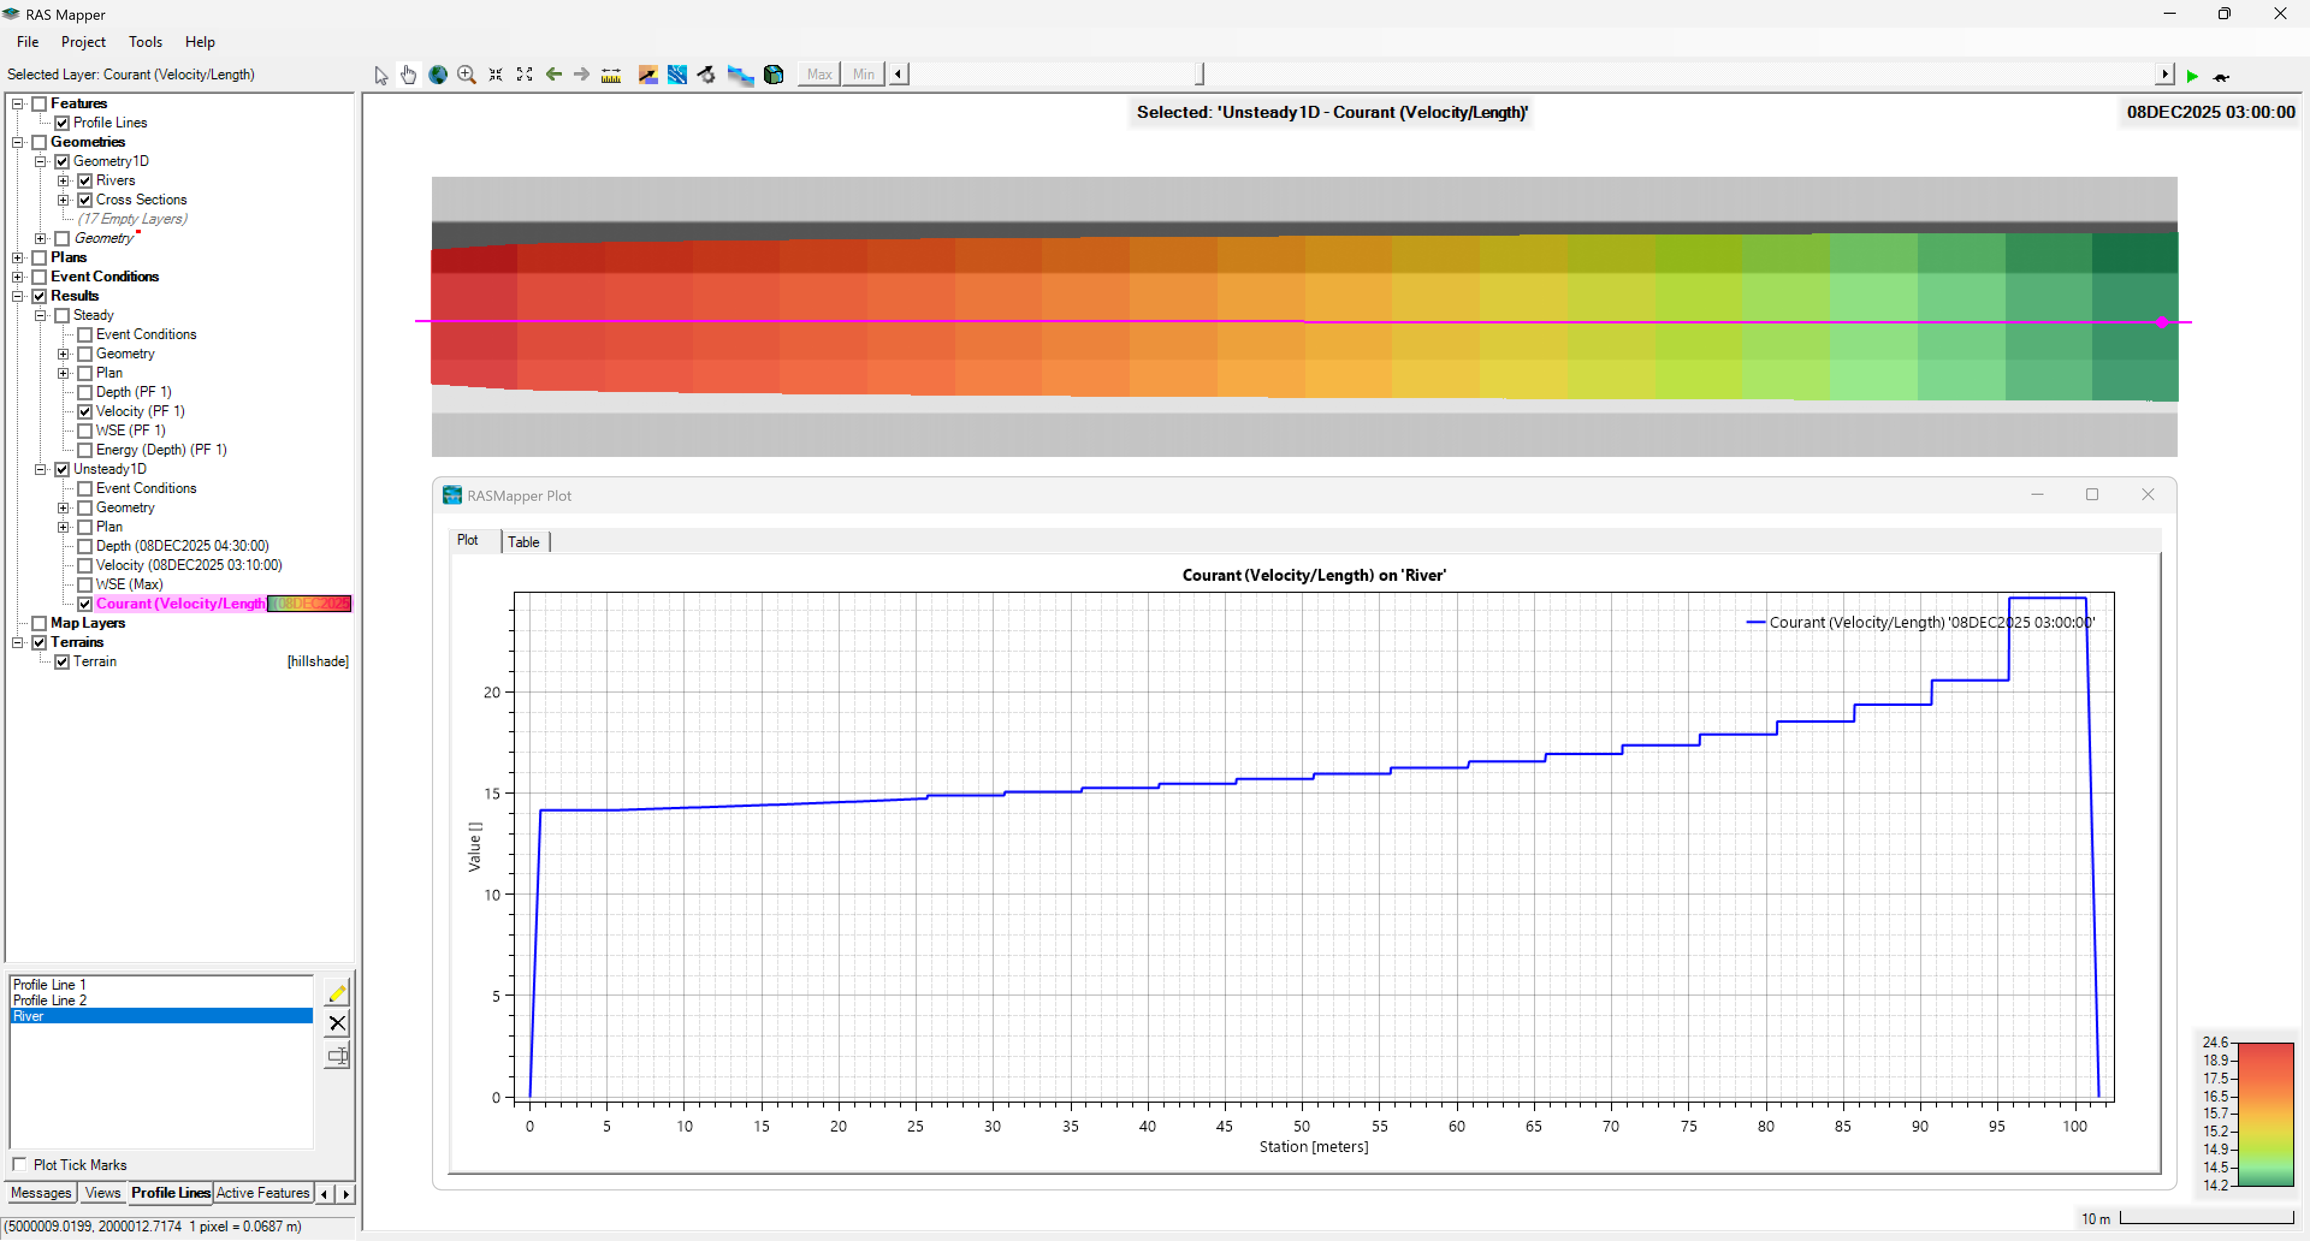The height and width of the screenshot is (1241, 2310).
Task: Click the magenta profile line endpoint marker
Action: (2162, 322)
